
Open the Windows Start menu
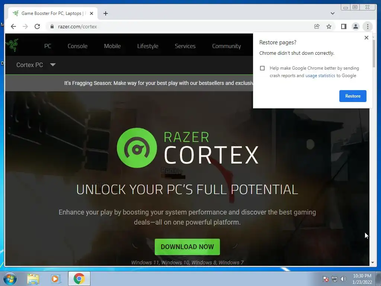click(10, 279)
